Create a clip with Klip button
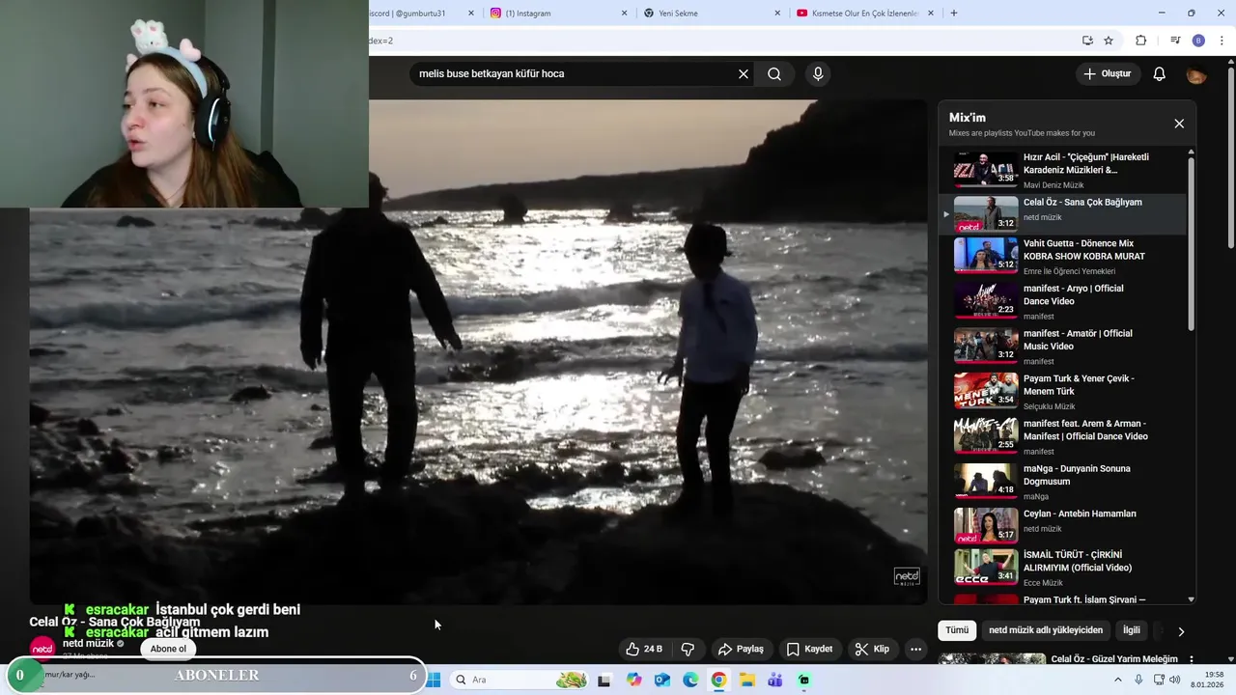The height and width of the screenshot is (695, 1236). pos(872,649)
